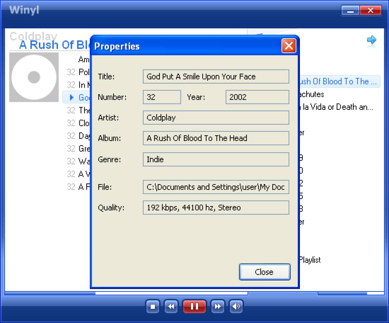
Task: Close the Winyl main window
Action: click(x=371, y=10)
